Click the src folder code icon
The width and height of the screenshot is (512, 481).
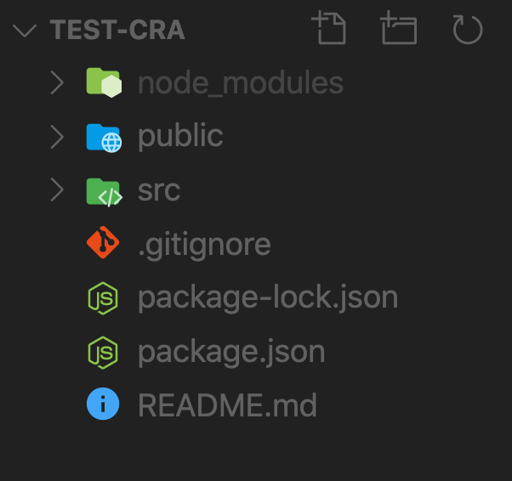(104, 192)
